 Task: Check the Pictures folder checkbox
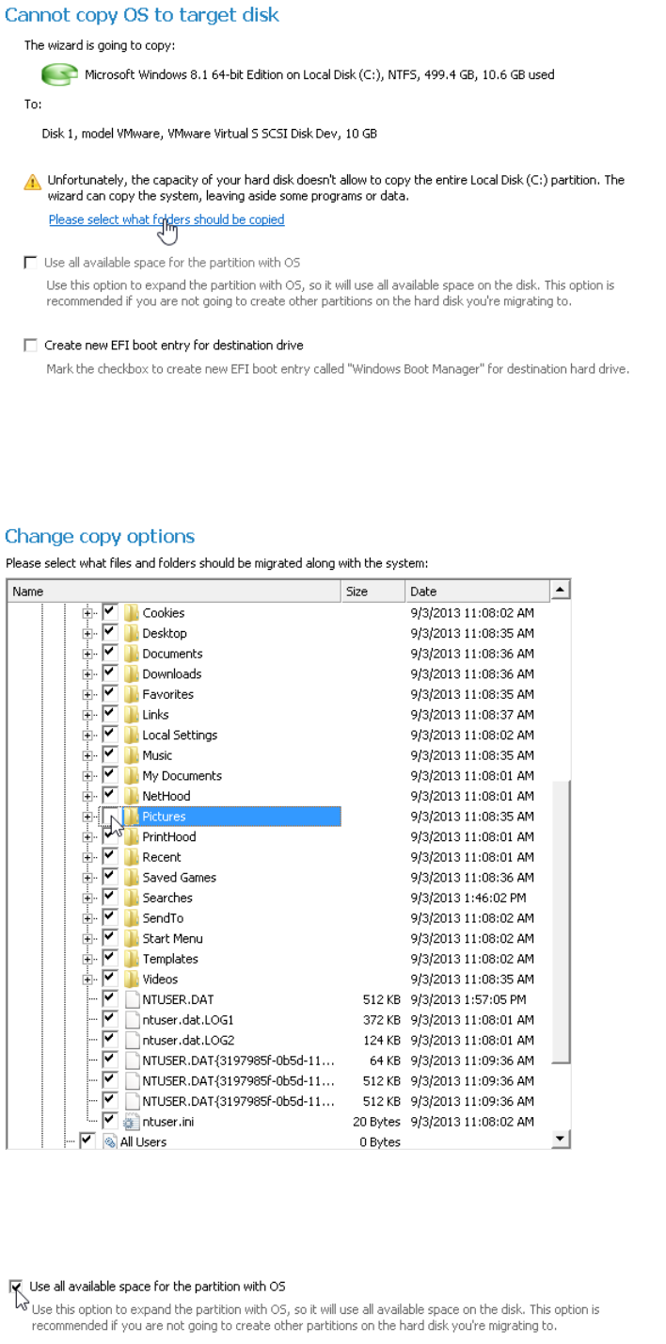click(110, 816)
